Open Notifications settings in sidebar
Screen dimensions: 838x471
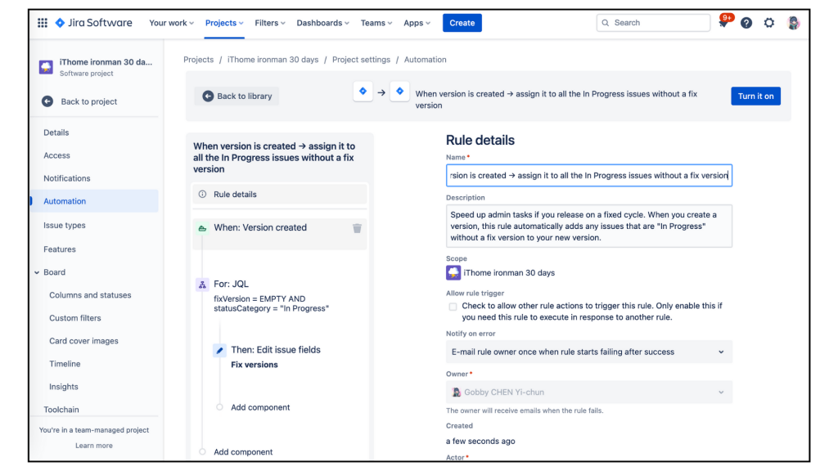coord(67,178)
